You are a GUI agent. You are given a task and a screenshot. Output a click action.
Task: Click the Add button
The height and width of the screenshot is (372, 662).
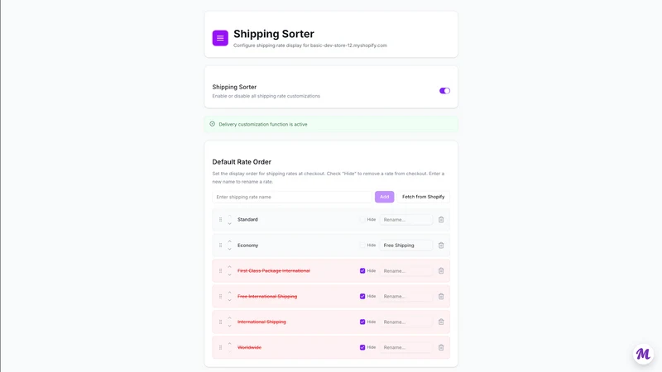(384, 197)
